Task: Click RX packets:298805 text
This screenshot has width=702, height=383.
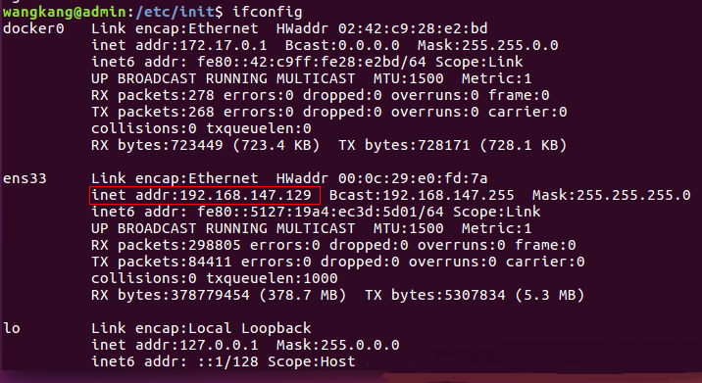Action: [x=166, y=245]
